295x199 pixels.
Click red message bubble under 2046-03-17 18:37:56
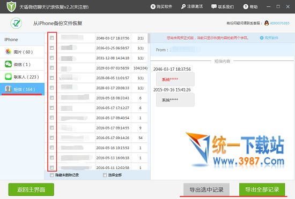click(175, 79)
